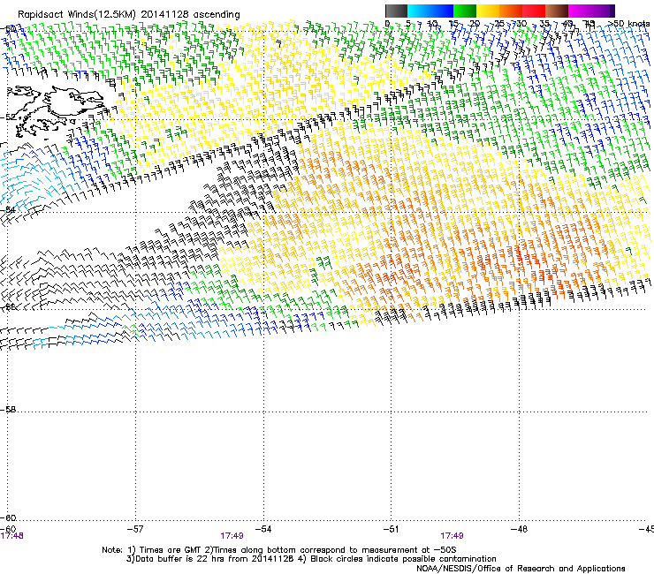Select the '-54' longitude label on bottom axis
The height and width of the screenshot is (574, 654).
(x=263, y=529)
